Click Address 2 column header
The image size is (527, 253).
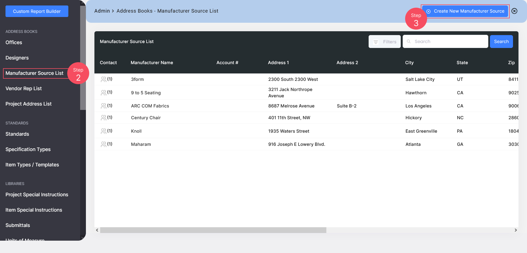click(347, 62)
